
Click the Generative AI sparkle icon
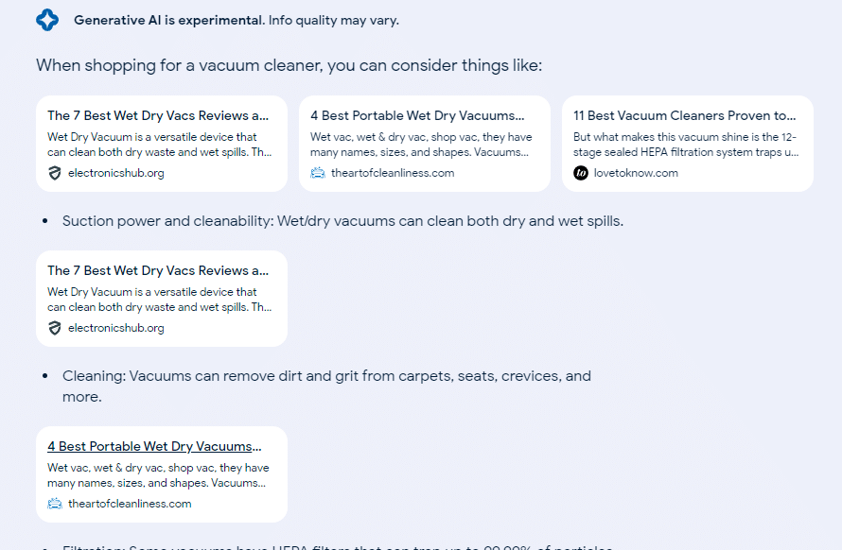[x=47, y=20]
